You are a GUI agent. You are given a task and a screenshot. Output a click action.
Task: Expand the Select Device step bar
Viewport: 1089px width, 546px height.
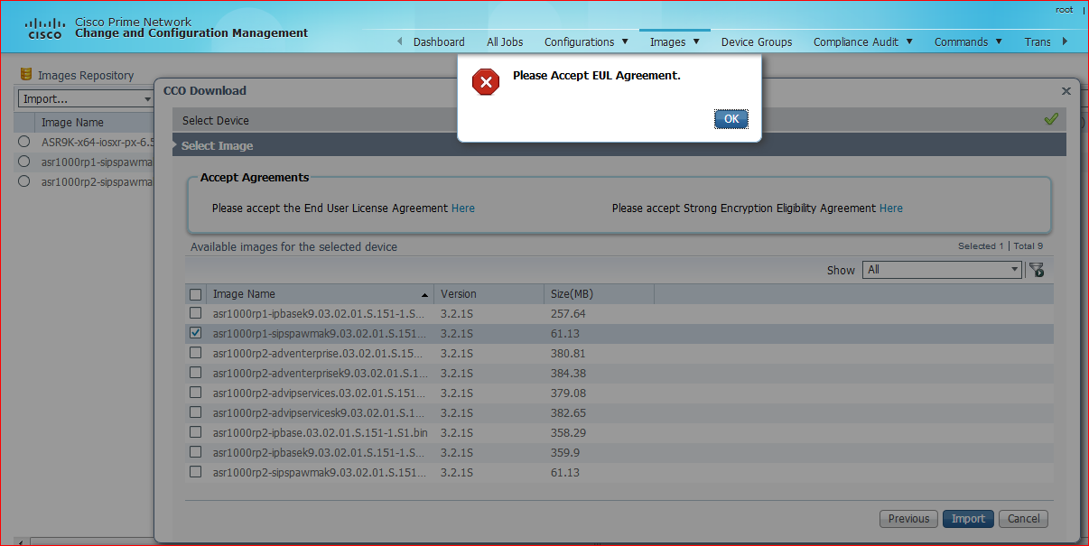coord(619,120)
